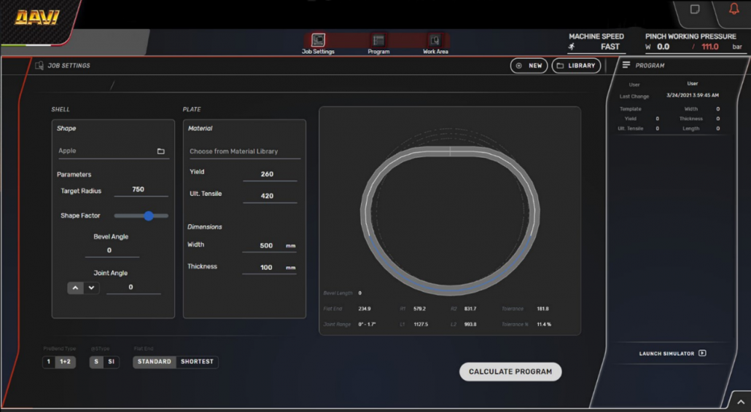The height and width of the screenshot is (412, 751).
Task: Click the Shape folder icon next to Apple
Action: (x=160, y=151)
